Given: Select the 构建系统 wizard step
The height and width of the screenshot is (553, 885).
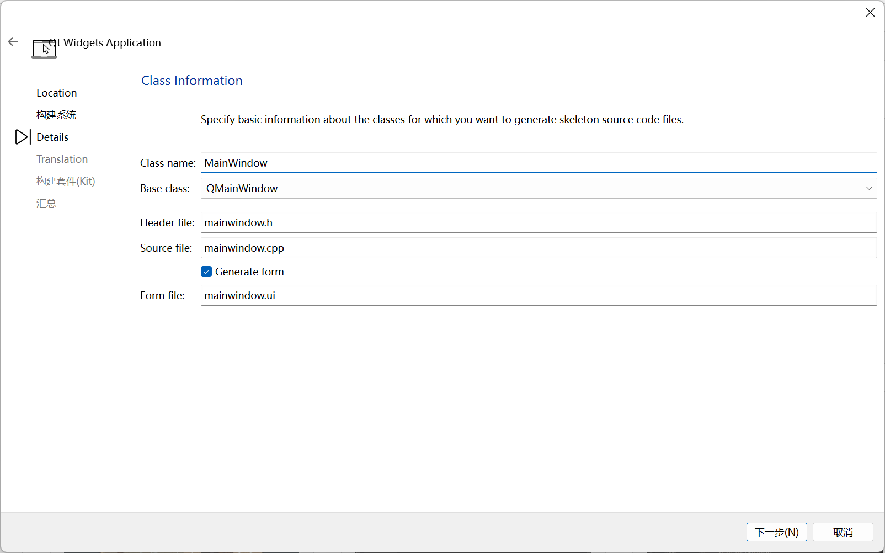Looking at the screenshot, I should tap(56, 115).
